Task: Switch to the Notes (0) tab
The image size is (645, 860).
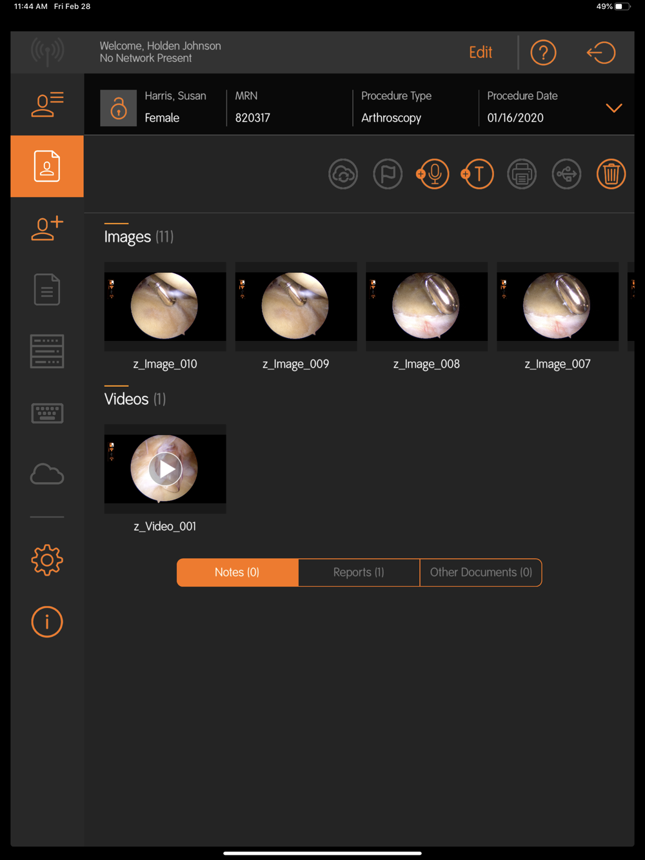Action: click(x=237, y=572)
